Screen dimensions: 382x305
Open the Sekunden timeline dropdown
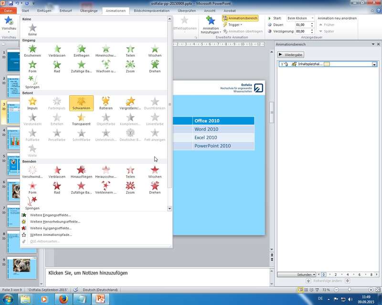(x=297, y=274)
